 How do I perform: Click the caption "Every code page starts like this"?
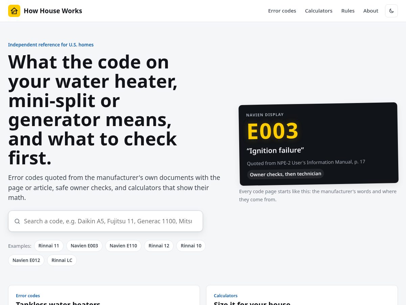(318, 196)
